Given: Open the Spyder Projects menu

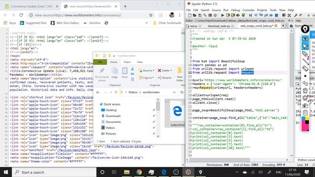Looking at the screenshot, I should [x=262, y=10].
